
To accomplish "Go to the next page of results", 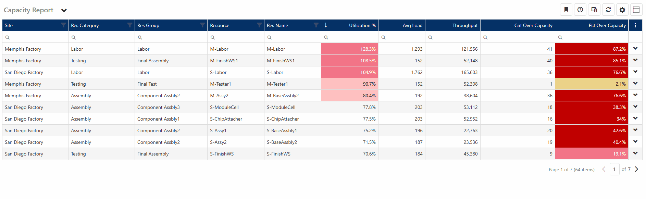I will pos(637,169).
